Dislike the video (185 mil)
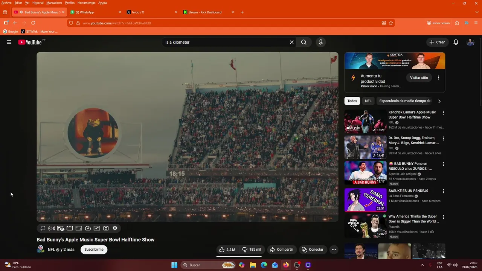482x271 pixels. tap(252, 250)
